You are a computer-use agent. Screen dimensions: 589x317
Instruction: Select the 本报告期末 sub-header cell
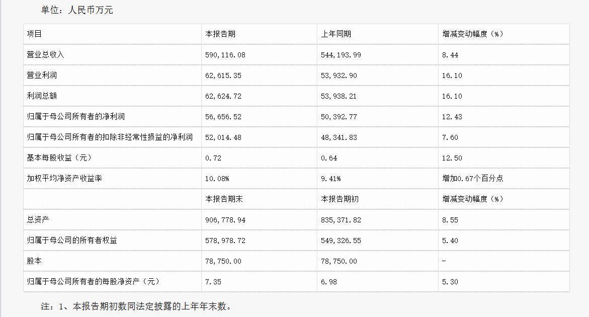point(224,199)
